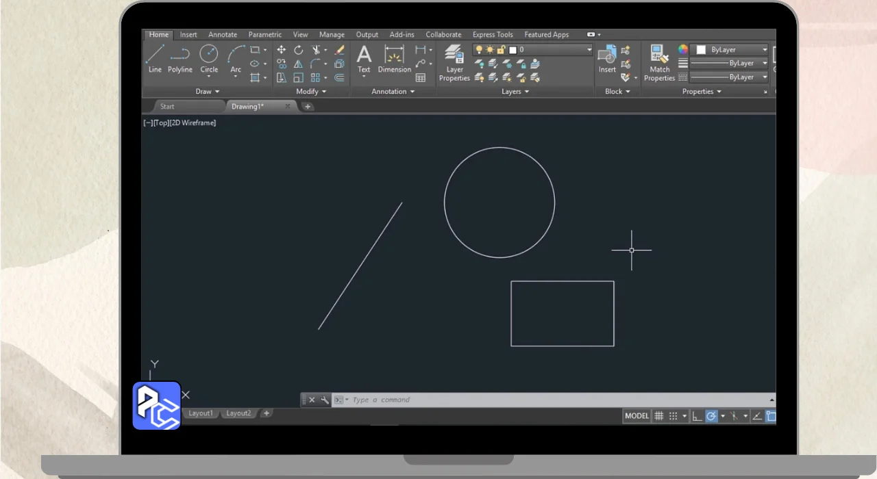Image resolution: width=877 pixels, height=479 pixels.
Task: Pick the Erase tool icon
Action: (x=339, y=50)
